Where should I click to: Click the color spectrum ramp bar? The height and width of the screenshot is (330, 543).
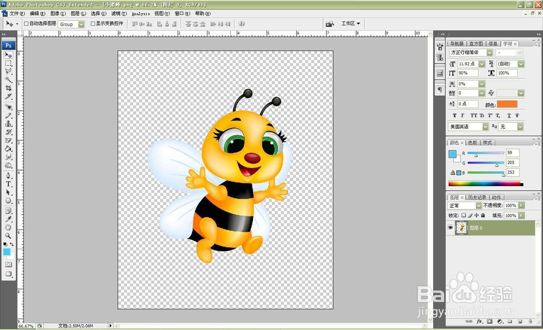(x=485, y=183)
